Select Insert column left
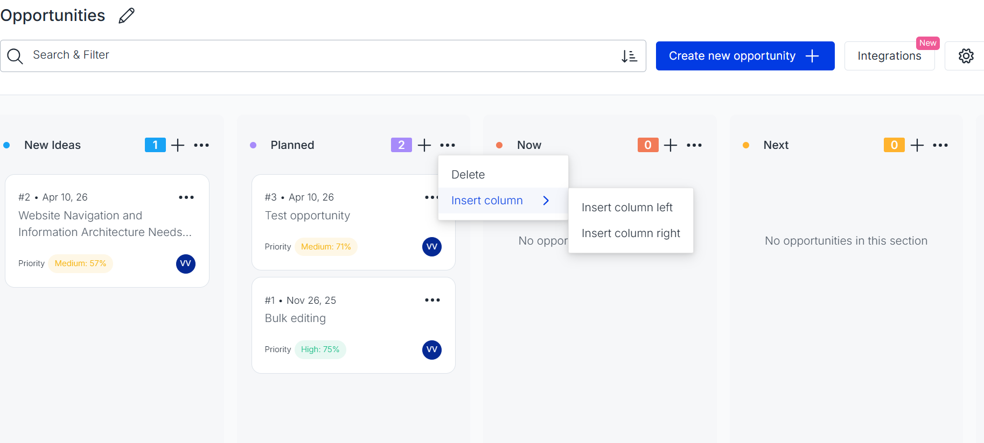This screenshot has width=984, height=443. pos(631,208)
